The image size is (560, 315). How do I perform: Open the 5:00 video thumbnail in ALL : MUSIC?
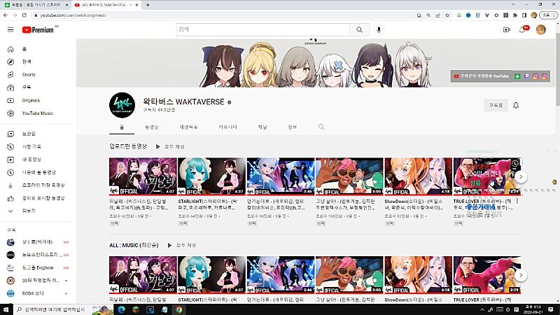click(x=349, y=275)
